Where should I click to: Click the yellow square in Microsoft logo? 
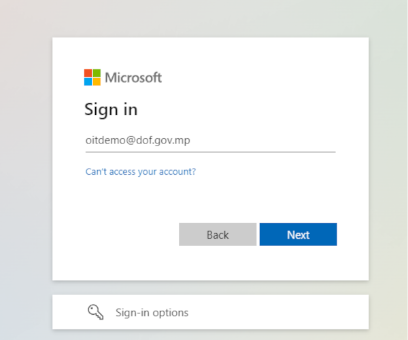97,82
